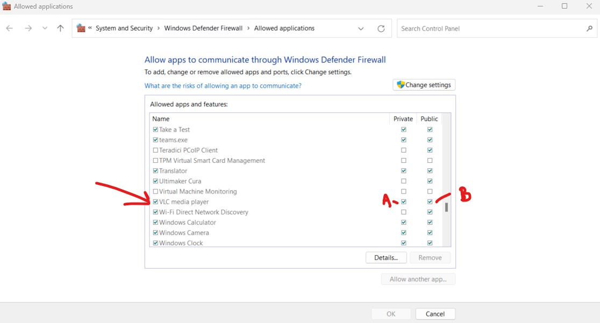
Task: Click the search magnifier icon
Action: coord(589,28)
